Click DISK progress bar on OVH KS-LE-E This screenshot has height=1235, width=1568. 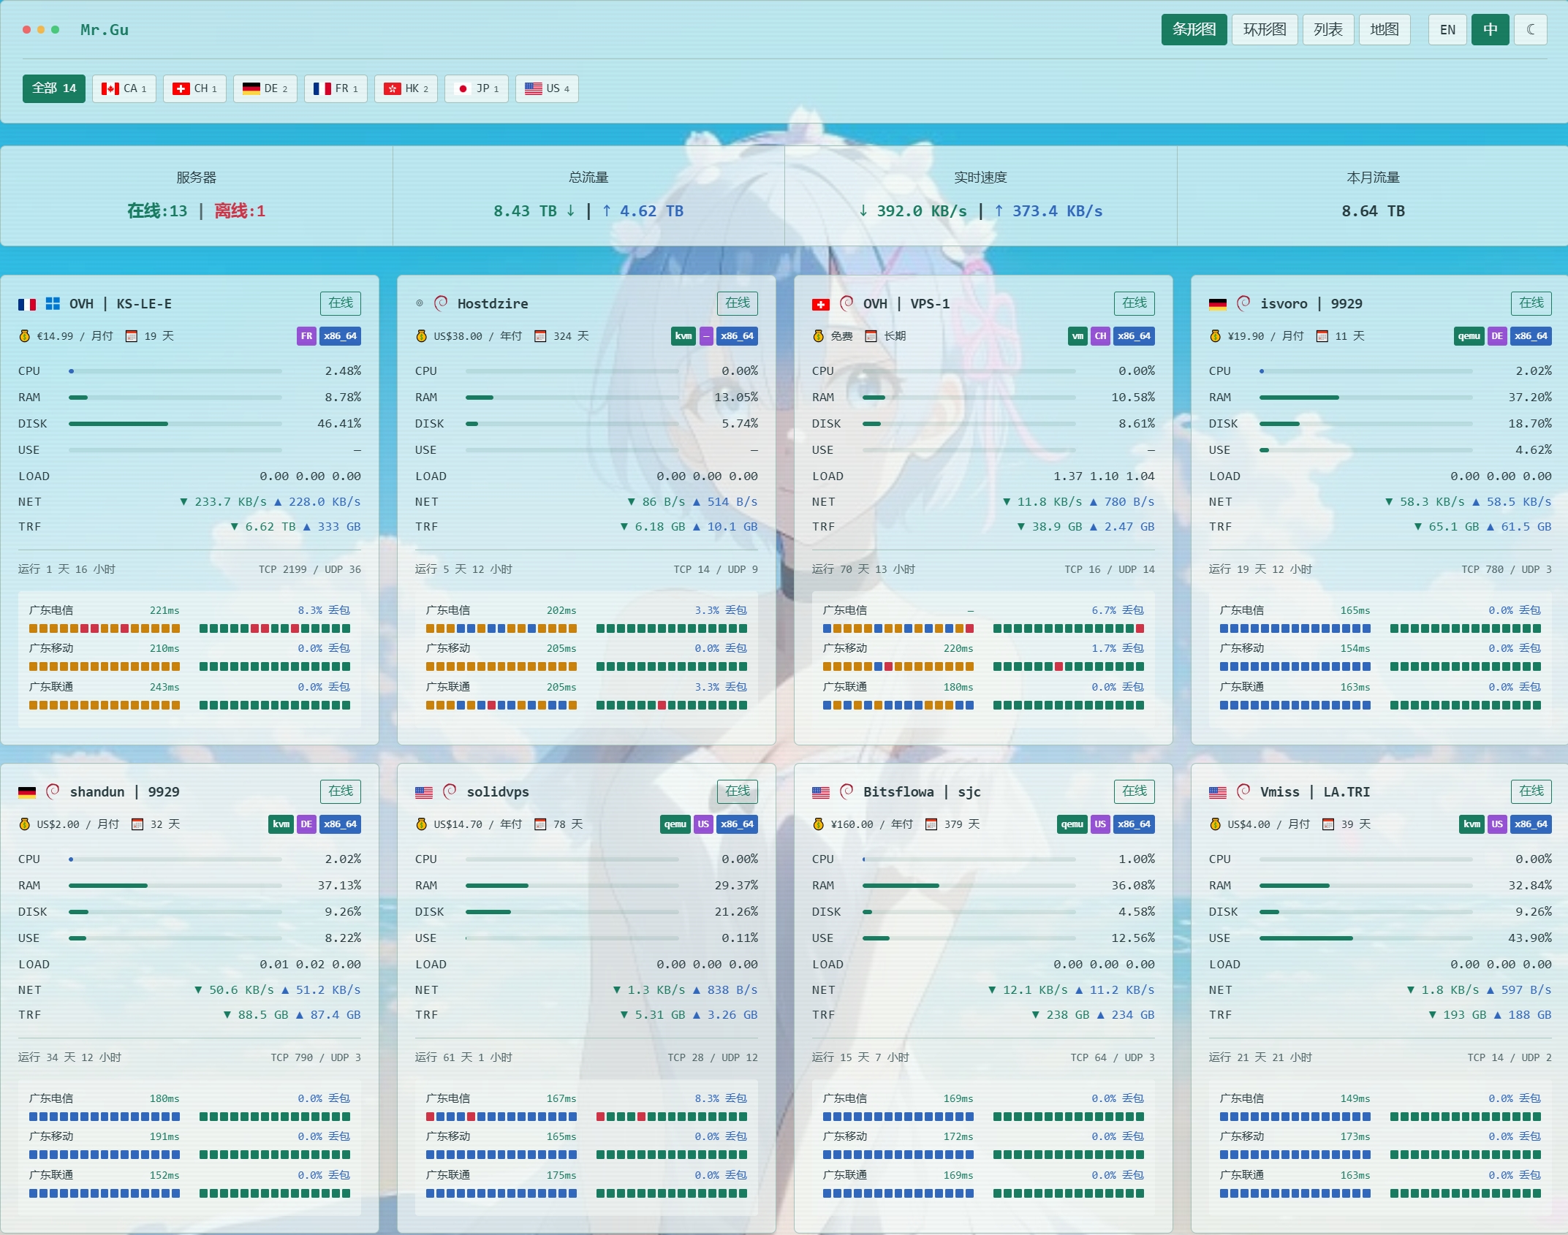pyautogui.click(x=175, y=424)
